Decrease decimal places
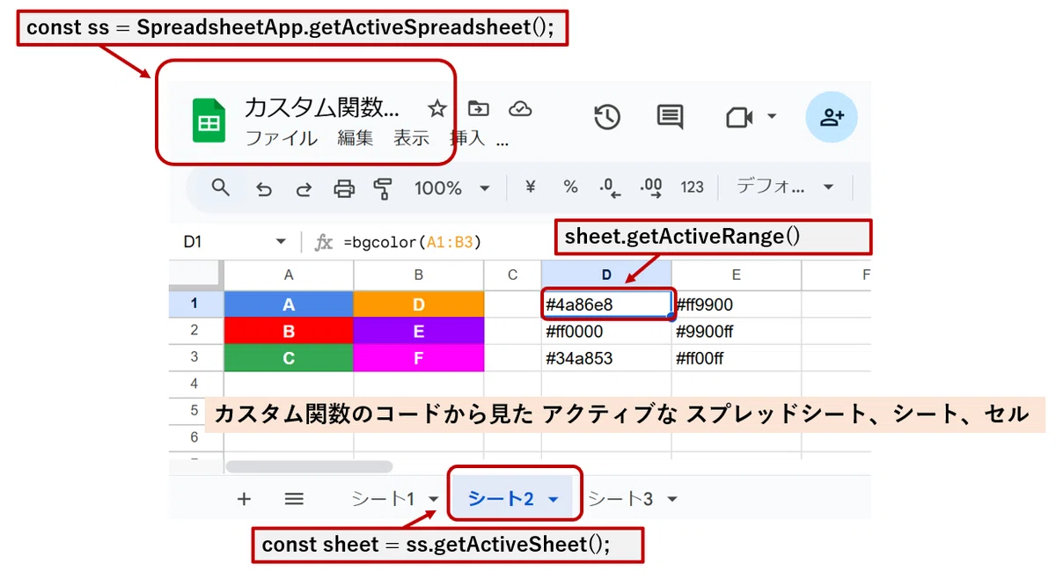 pos(609,187)
